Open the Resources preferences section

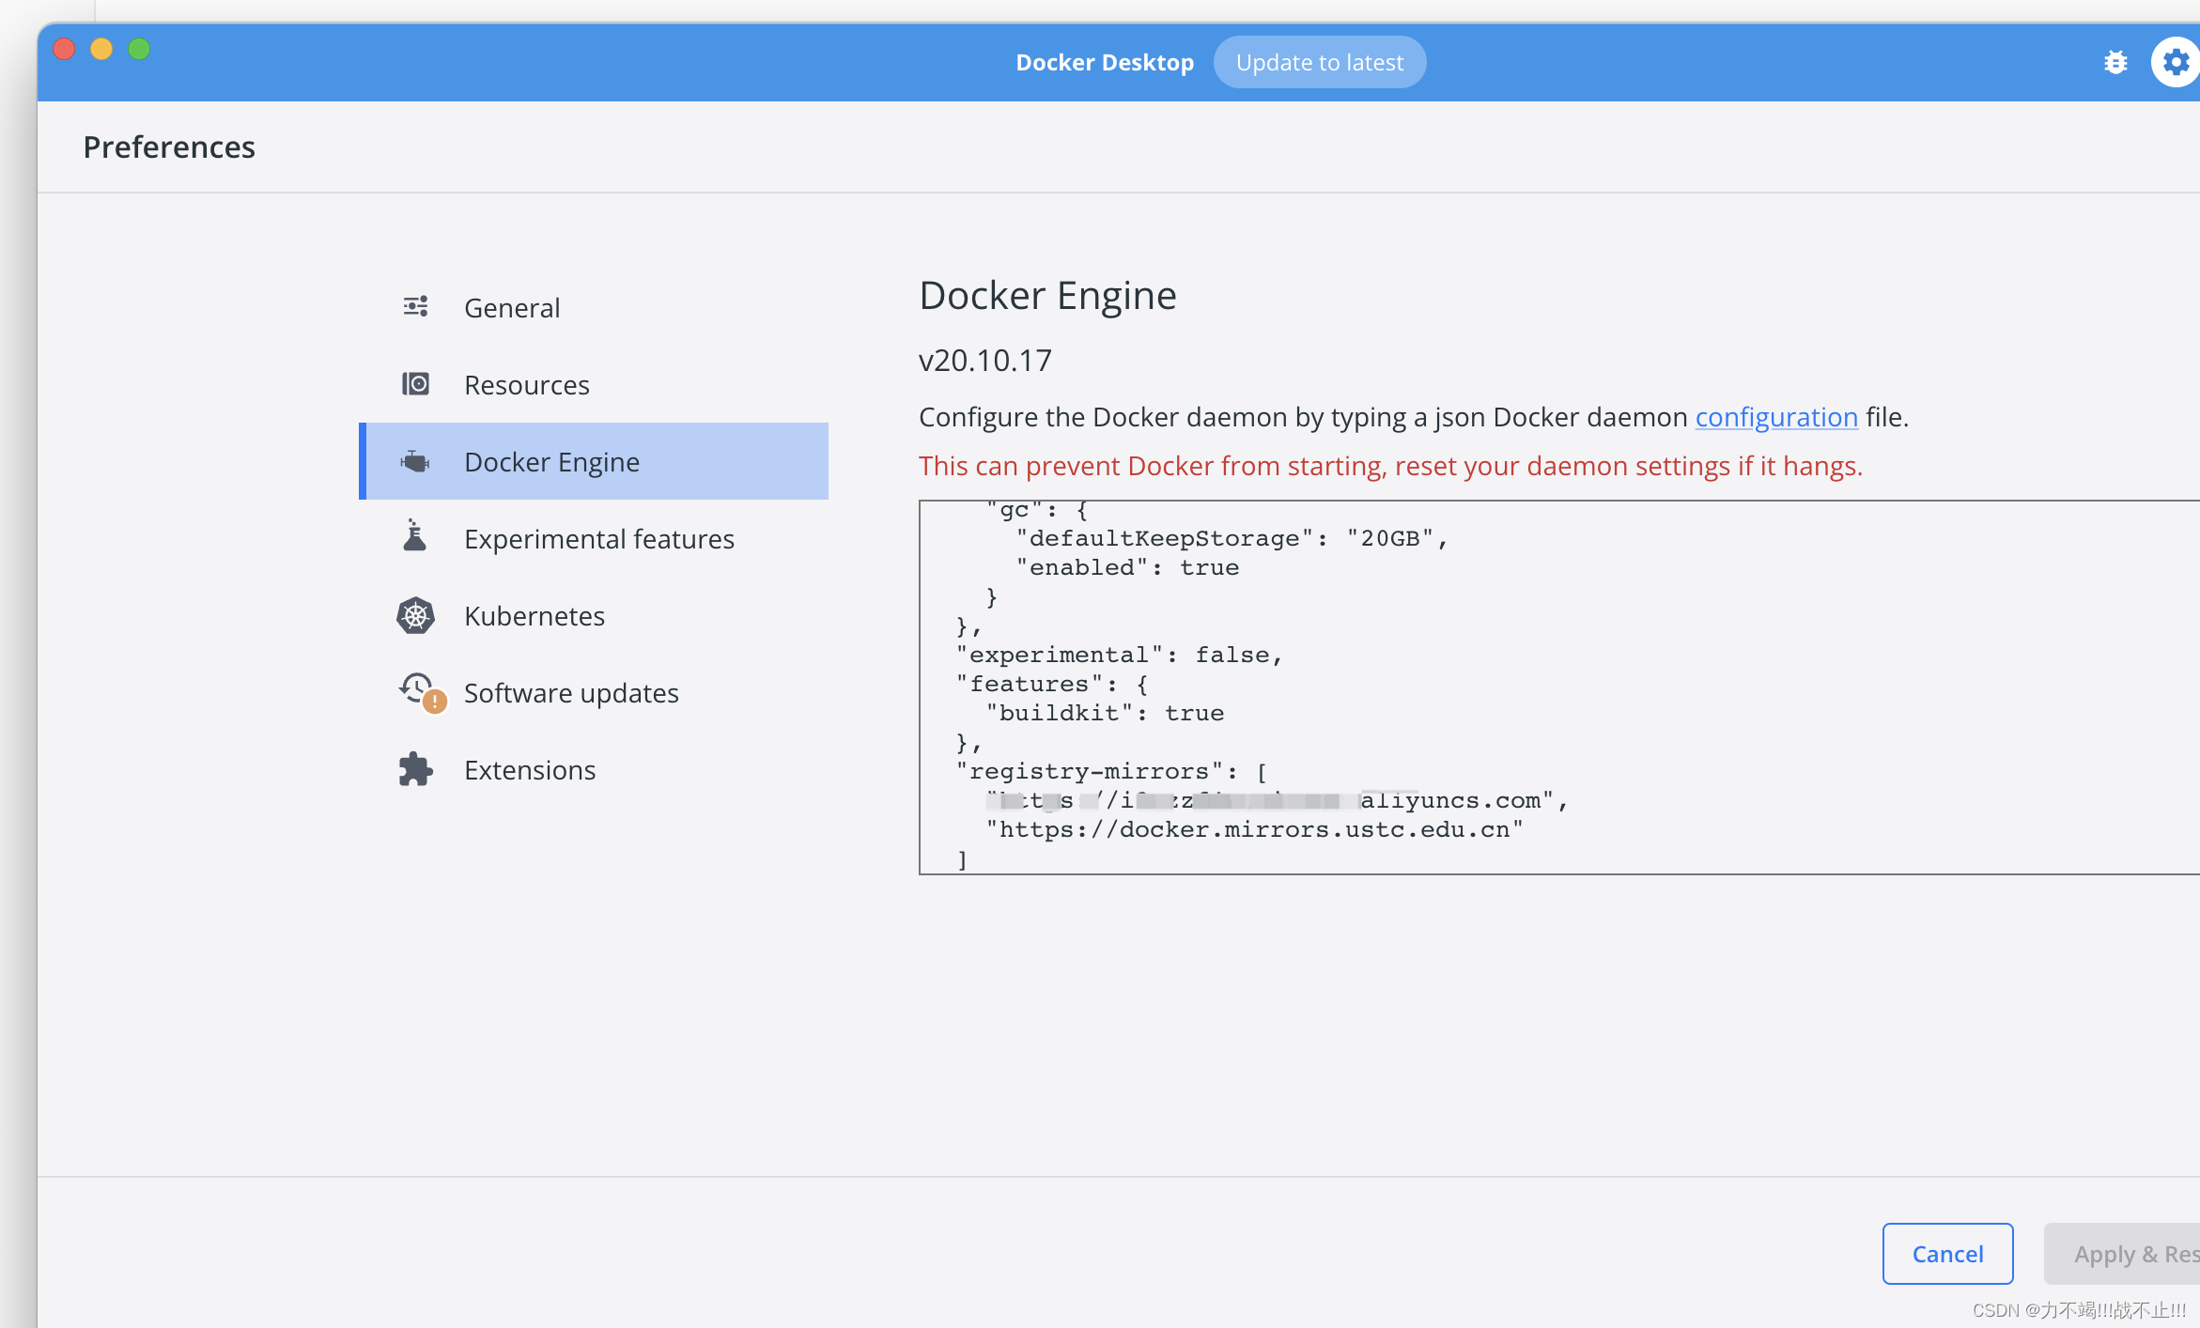pyautogui.click(x=594, y=384)
